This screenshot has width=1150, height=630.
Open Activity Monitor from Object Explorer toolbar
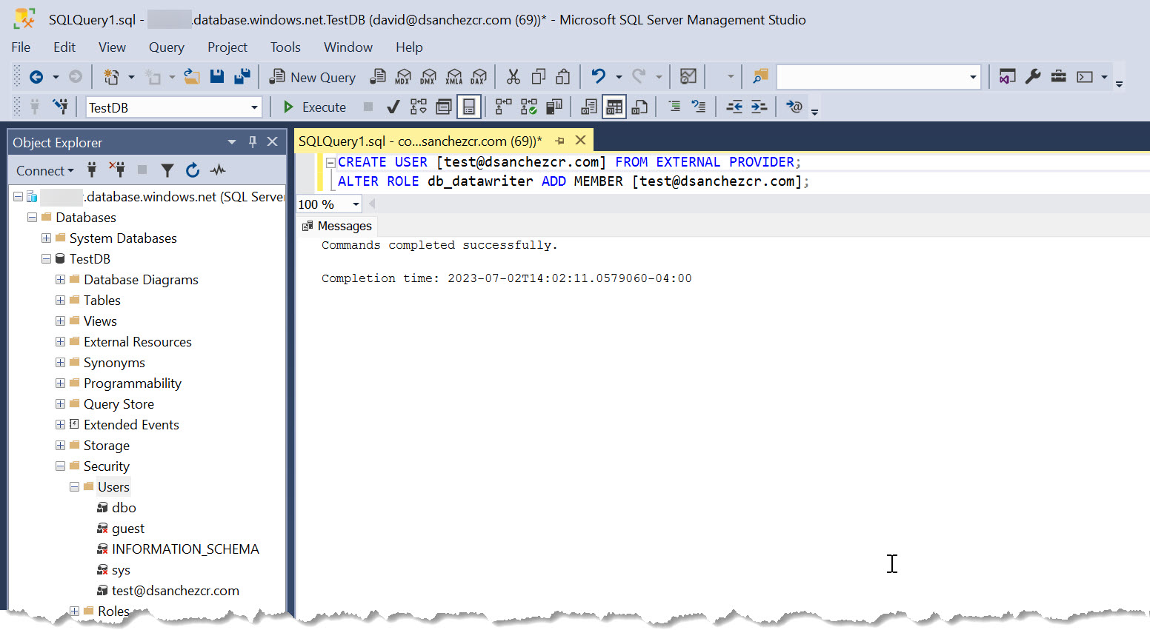click(218, 170)
